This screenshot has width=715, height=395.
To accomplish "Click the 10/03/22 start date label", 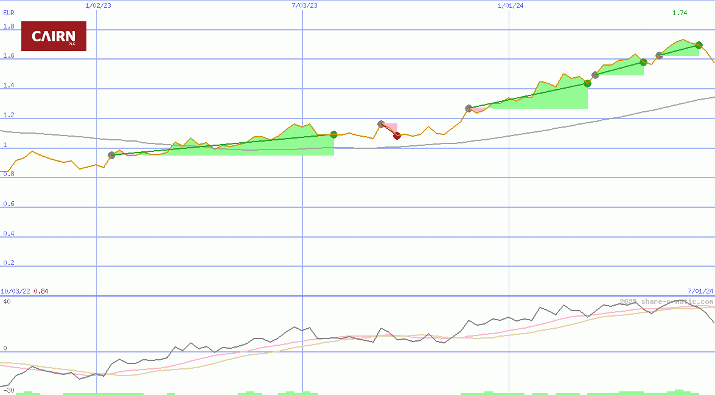I will tap(15, 292).
